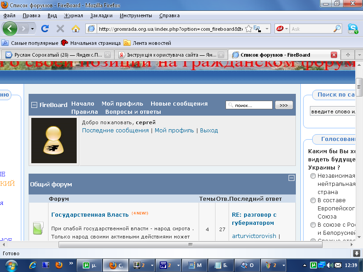Viewport: 363px width, 272px height.
Task: Click the Выход logout link
Action: click(209, 131)
